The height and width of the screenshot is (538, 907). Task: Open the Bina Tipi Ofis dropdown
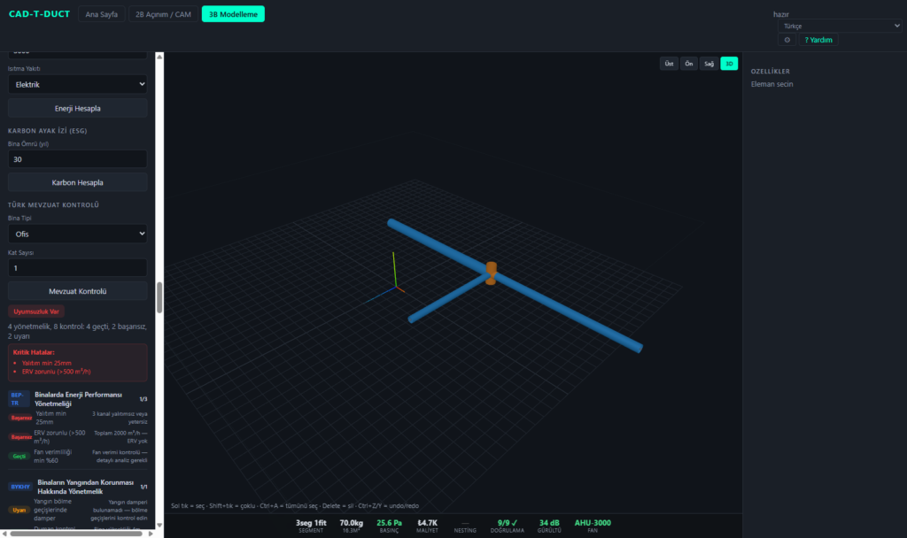point(78,234)
